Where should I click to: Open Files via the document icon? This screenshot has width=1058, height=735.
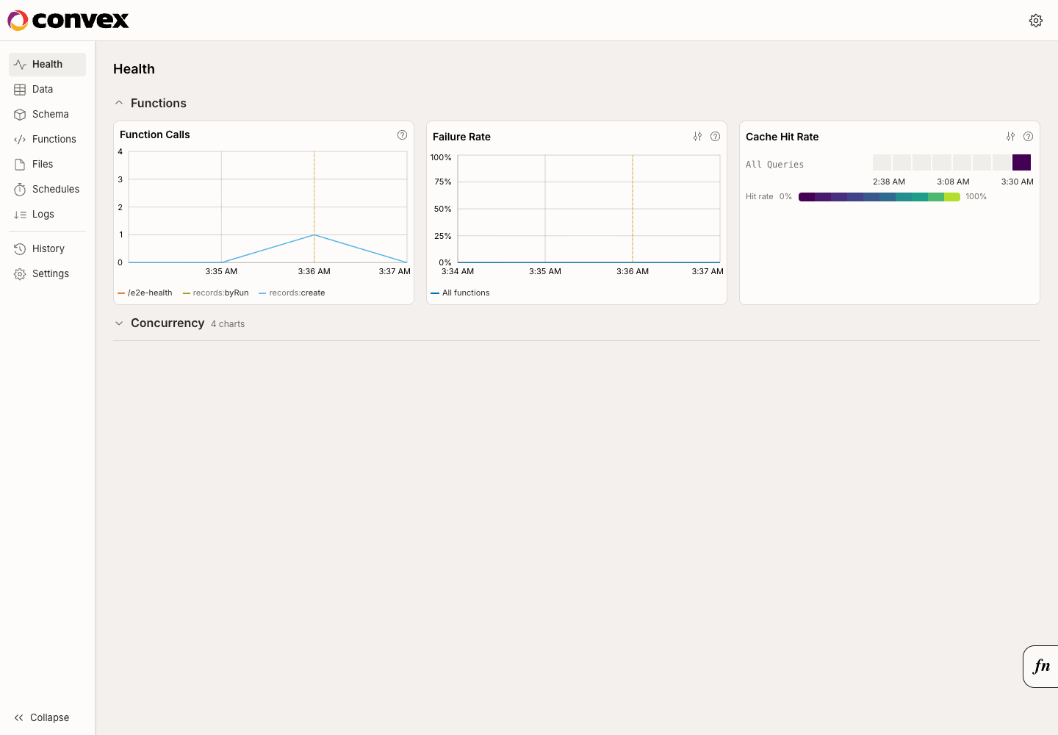coord(20,165)
